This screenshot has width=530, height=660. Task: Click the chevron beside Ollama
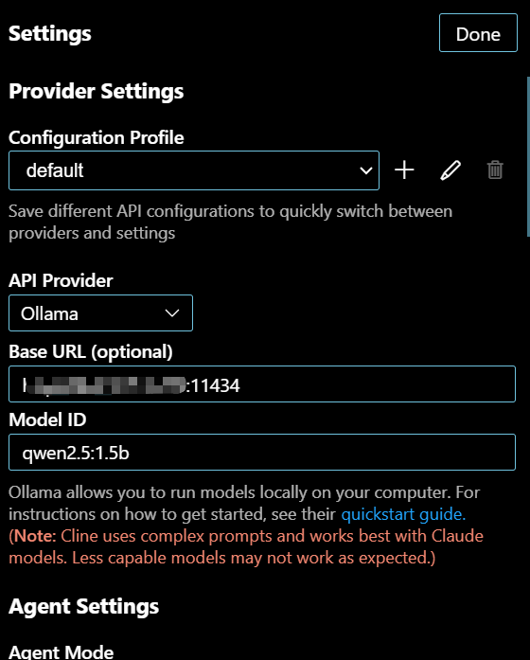[172, 313]
